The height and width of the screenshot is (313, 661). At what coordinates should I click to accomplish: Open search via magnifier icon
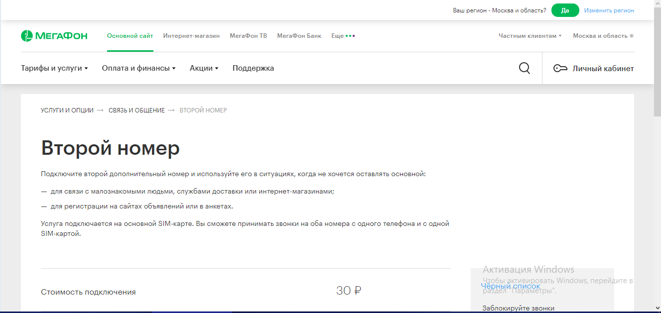click(524, 68)
